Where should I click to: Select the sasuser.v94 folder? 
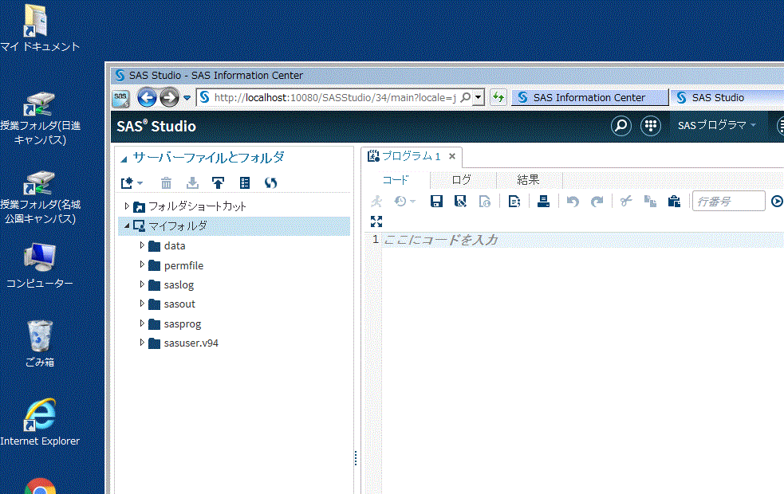(191, 343)
